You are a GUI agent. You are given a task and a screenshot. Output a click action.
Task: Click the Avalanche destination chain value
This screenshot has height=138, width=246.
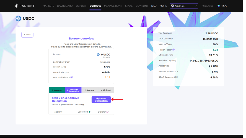click(x=105, y=62)
